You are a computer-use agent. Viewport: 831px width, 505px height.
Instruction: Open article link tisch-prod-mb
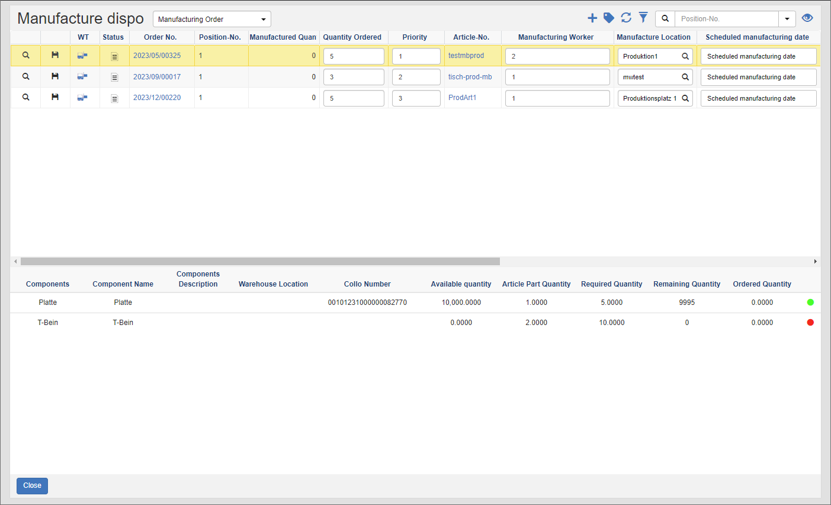coord(470,77)
